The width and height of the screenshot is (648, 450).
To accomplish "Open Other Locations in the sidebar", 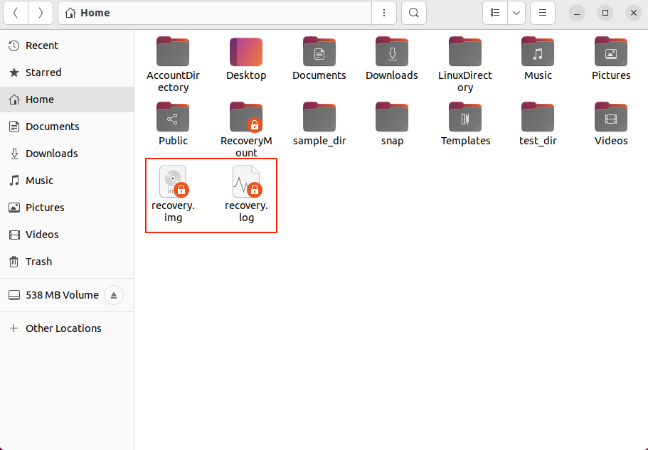I will (67, 328).
